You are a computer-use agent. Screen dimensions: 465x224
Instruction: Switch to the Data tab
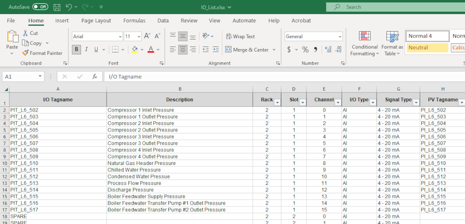(163, 20)
